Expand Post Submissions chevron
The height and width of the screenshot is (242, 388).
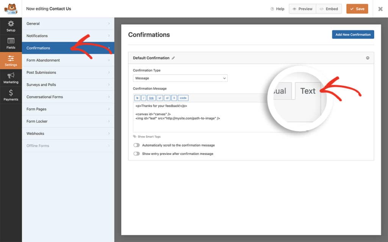pos(109,72)
